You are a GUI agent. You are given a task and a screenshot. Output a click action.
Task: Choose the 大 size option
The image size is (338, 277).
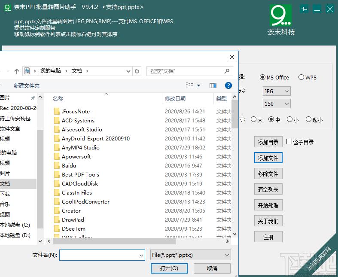click(254, 119)
